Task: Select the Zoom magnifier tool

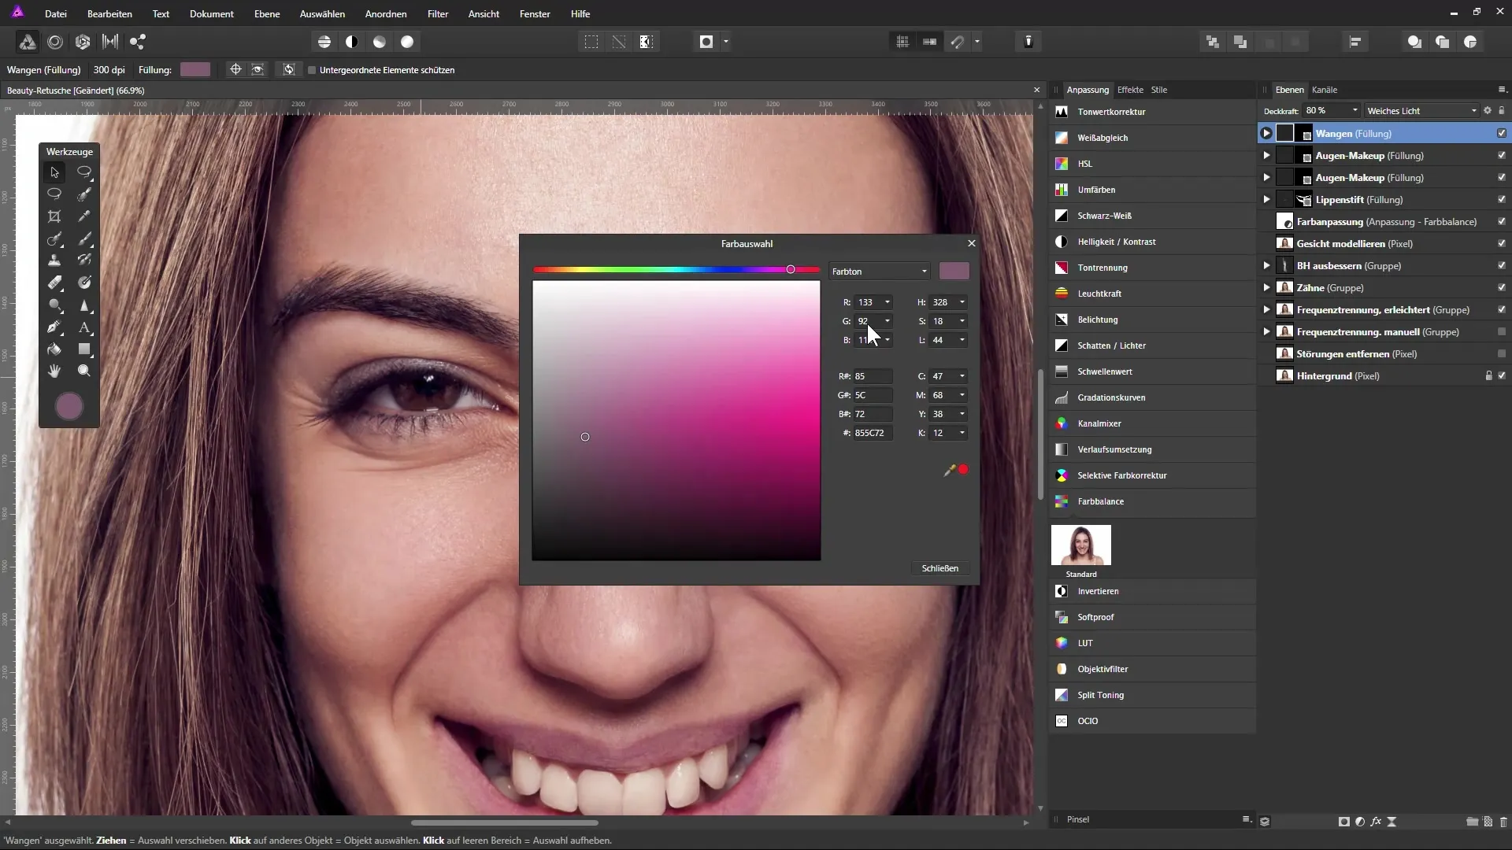Action: coord(84,371)
